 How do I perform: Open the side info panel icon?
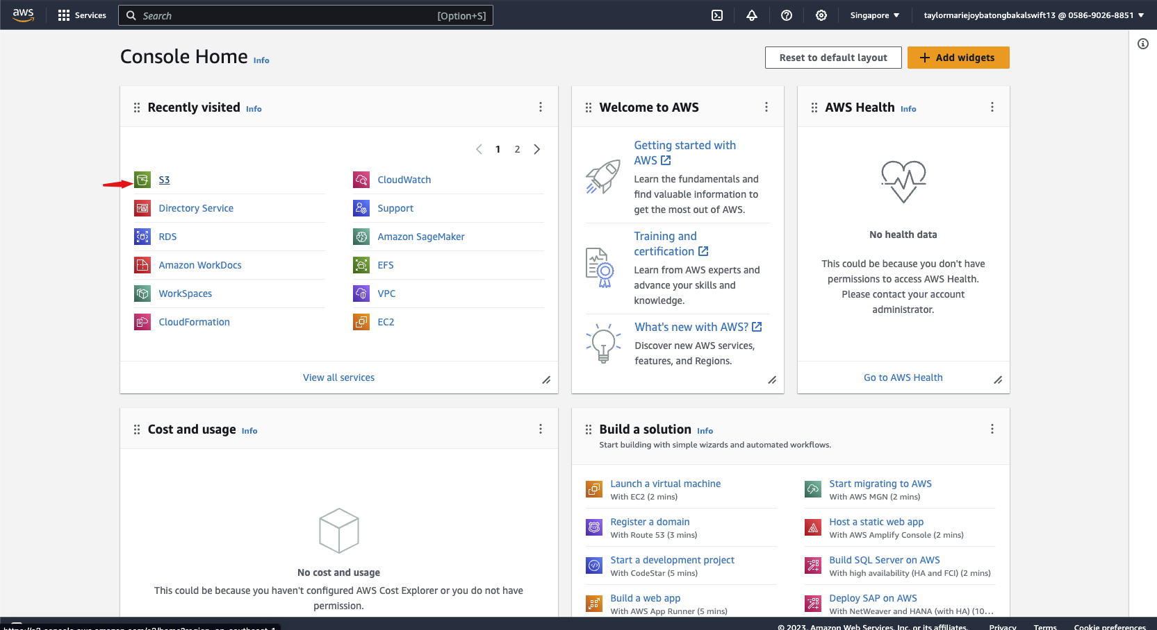1143,44
